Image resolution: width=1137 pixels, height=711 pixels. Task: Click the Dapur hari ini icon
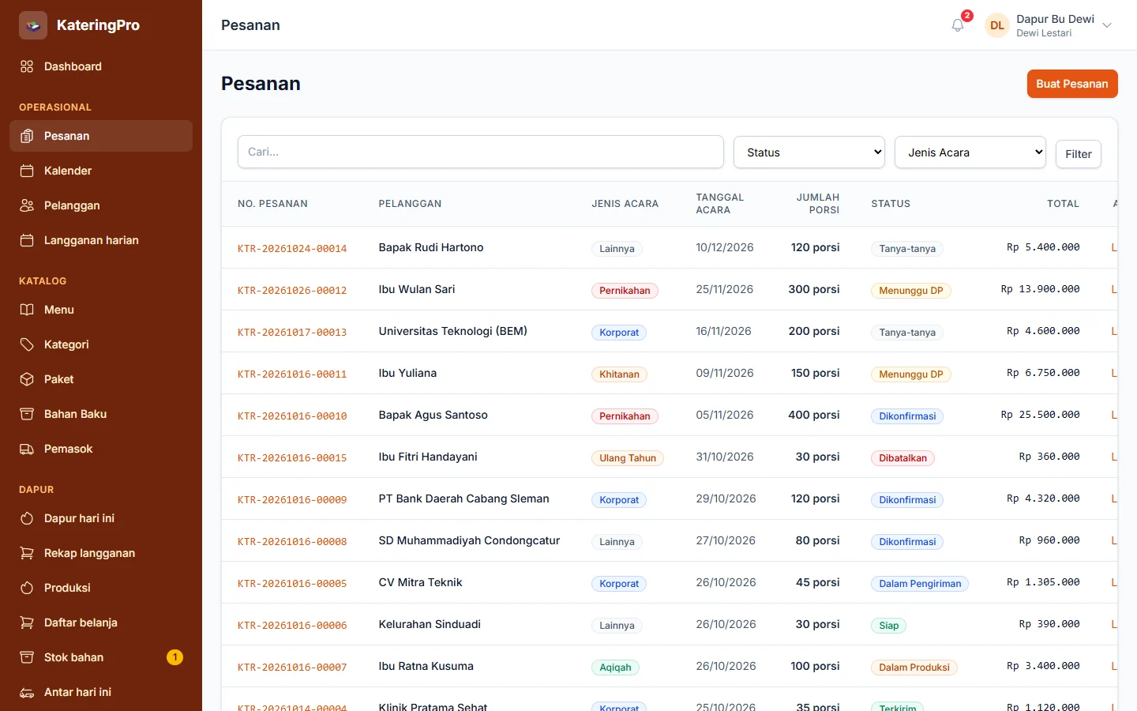tap(27, 518)
